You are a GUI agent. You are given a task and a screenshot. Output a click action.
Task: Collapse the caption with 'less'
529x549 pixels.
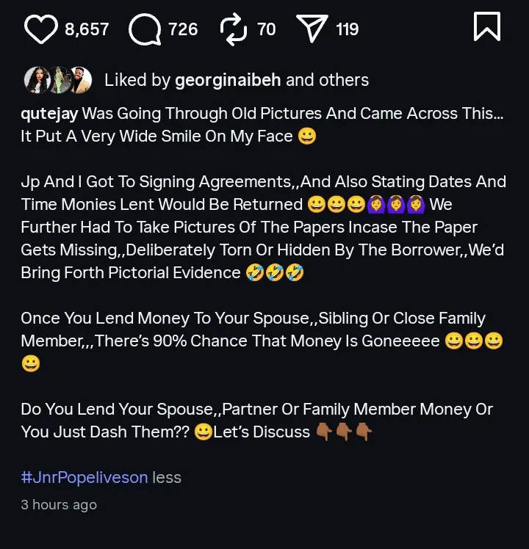coord(167,478)
